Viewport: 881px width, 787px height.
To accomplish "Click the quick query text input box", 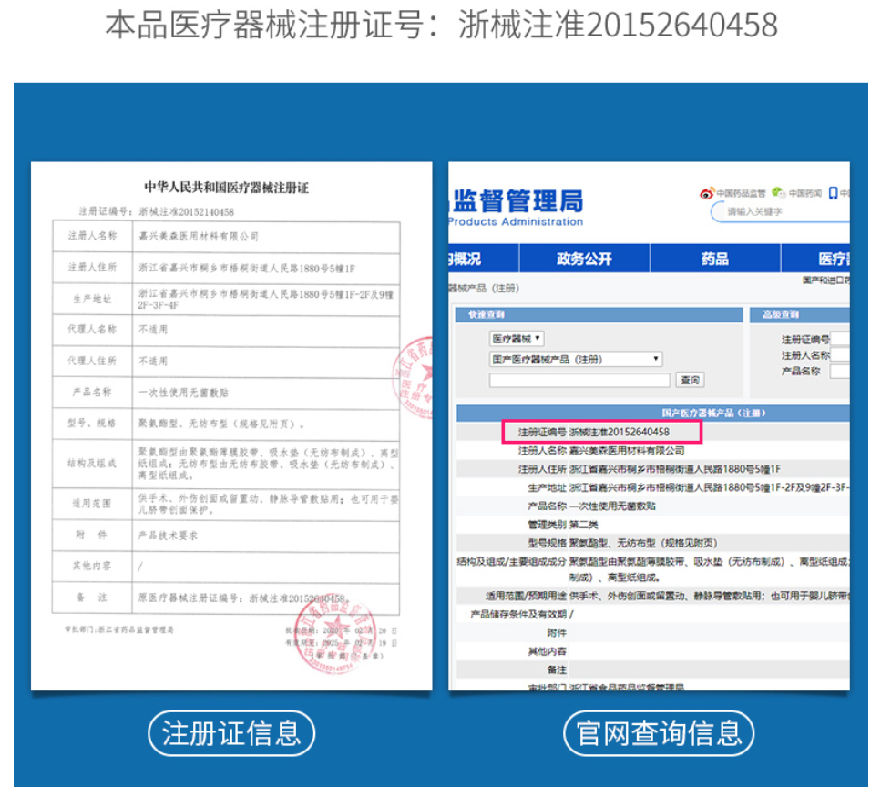I will tap(579, 381).
